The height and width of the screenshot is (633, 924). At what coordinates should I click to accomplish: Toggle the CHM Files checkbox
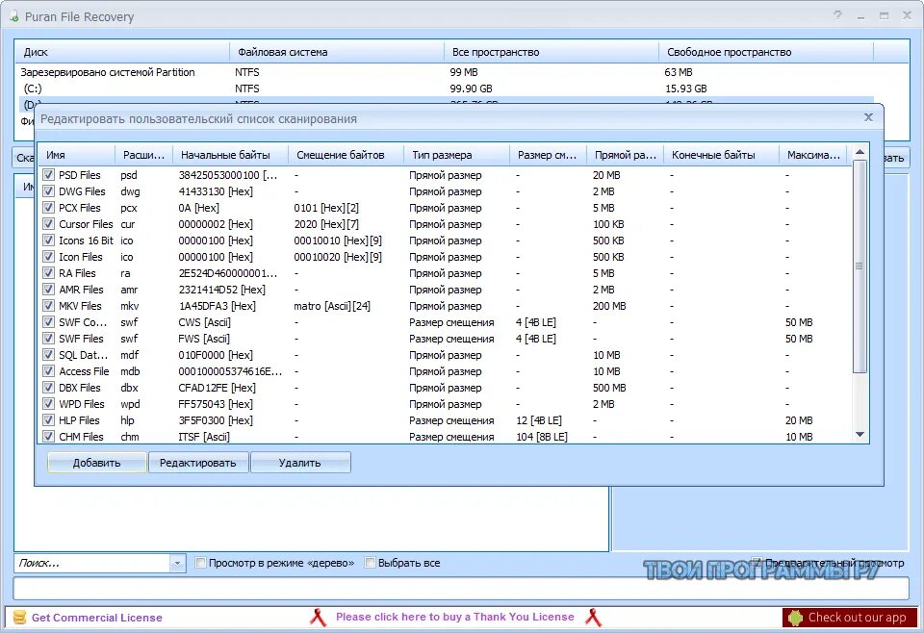48,437
